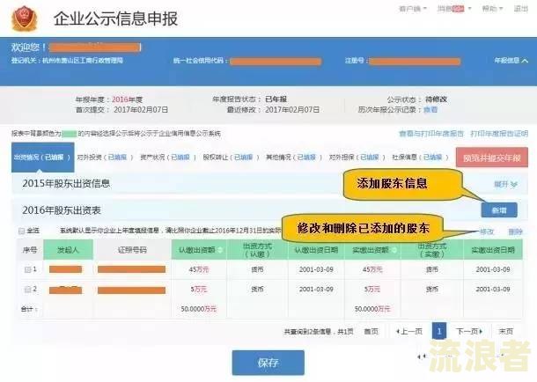Tick the 全选 select-all checkbox
The height and width of the screenshot is (382, 537).
coord(22,231)
